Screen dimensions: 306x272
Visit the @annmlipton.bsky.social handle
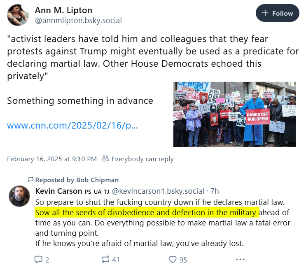[x=78, y=21]
